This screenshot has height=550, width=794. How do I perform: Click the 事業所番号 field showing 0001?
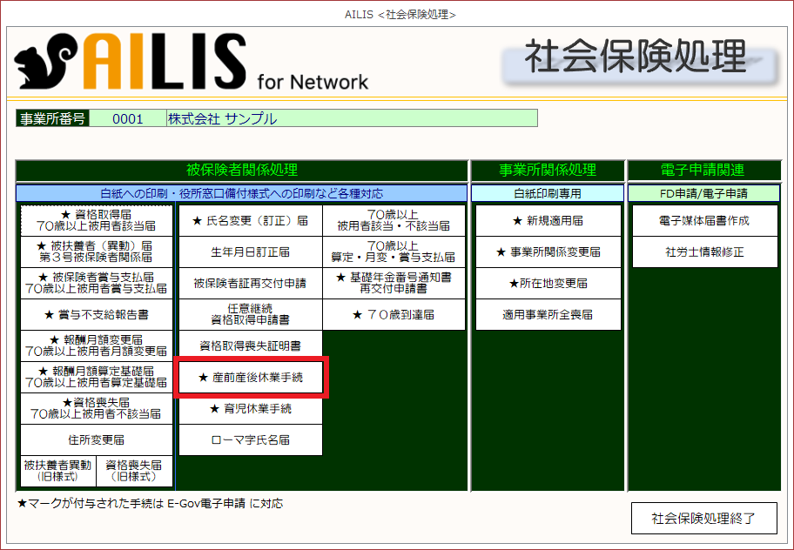click(x=127, y=119)
